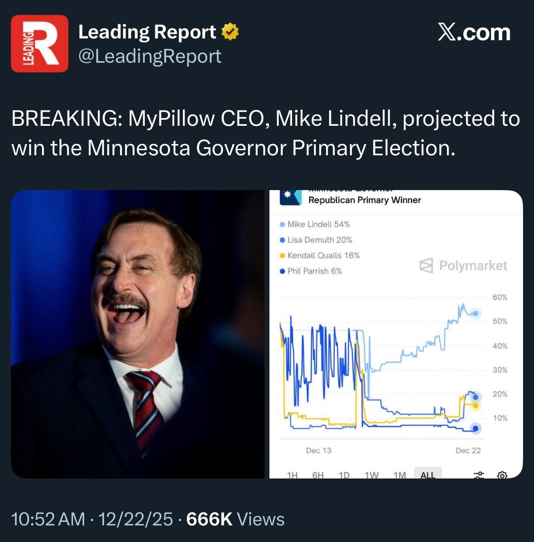This screenshot has width=534, height=542.
Task: Click the Leading Report display name
Action: point(147,32)
